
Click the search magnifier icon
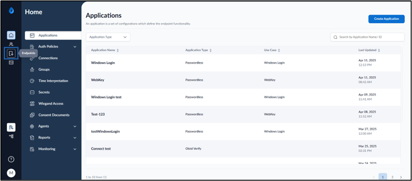[x=335, y=38]
